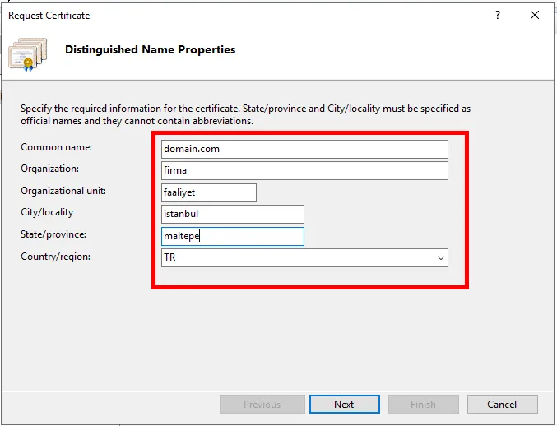Click the Help question mark button
The width and height of the screenshot is (557, 426).
[498, 16]
